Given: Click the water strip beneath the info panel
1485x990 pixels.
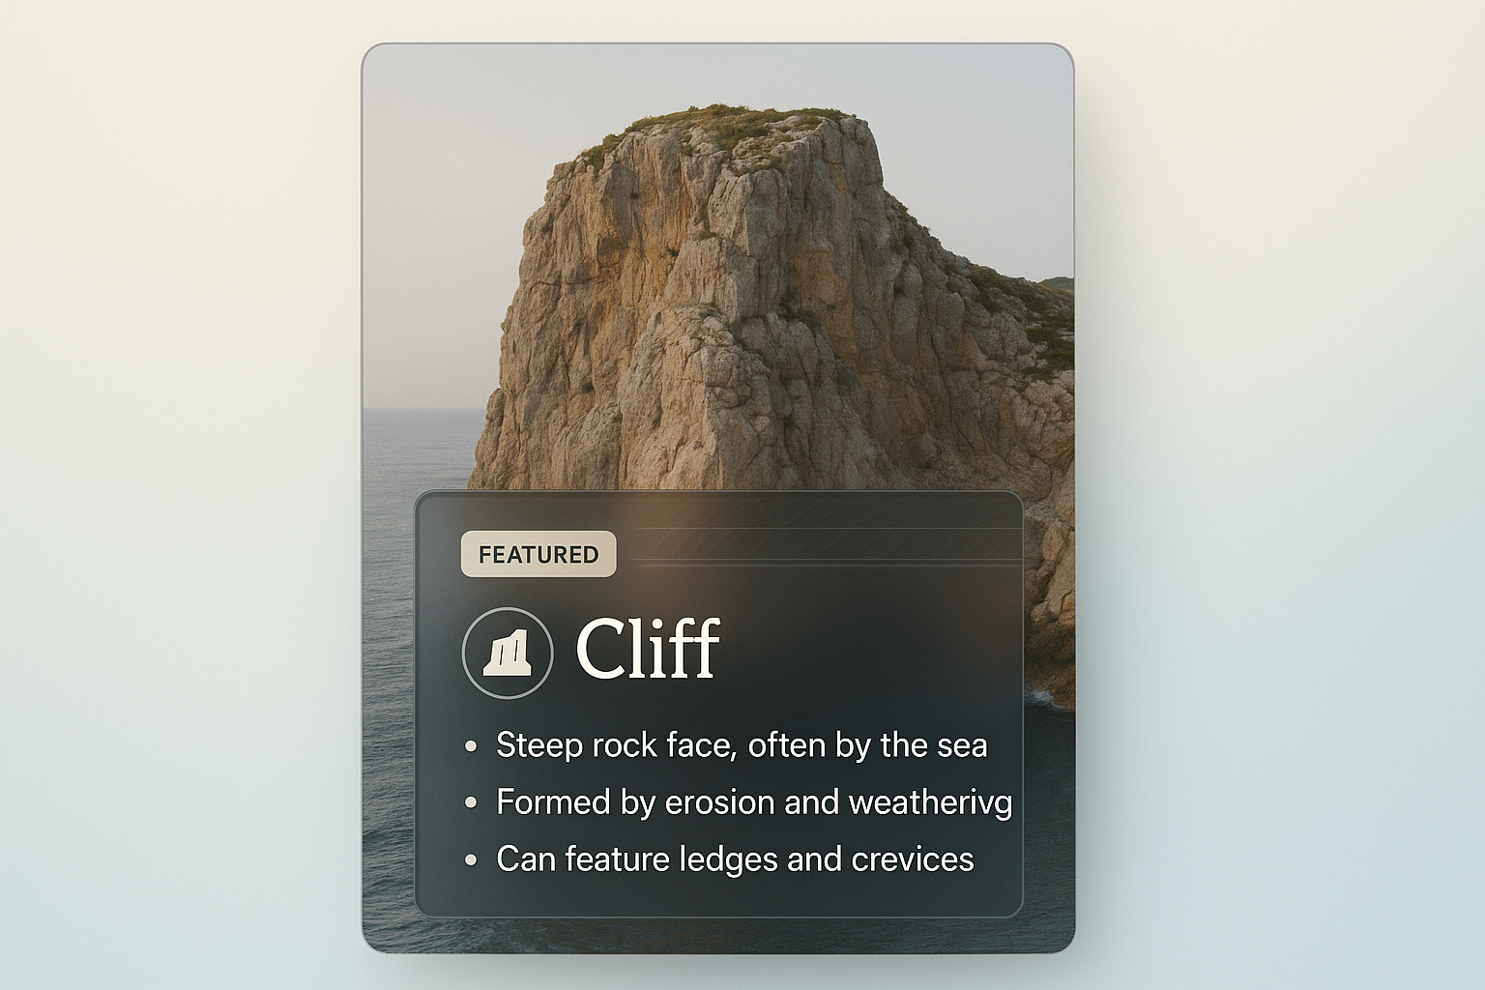Looking at the screenshot, I should (715, 934).
